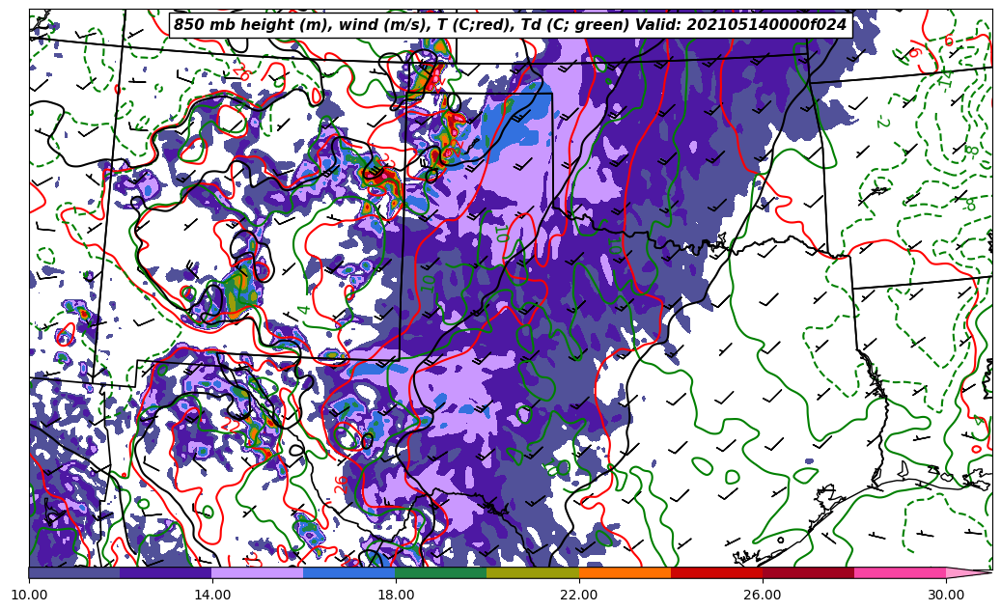Click the 850 mb height chart title
1001x611 pixels.
tap(510, 25)
